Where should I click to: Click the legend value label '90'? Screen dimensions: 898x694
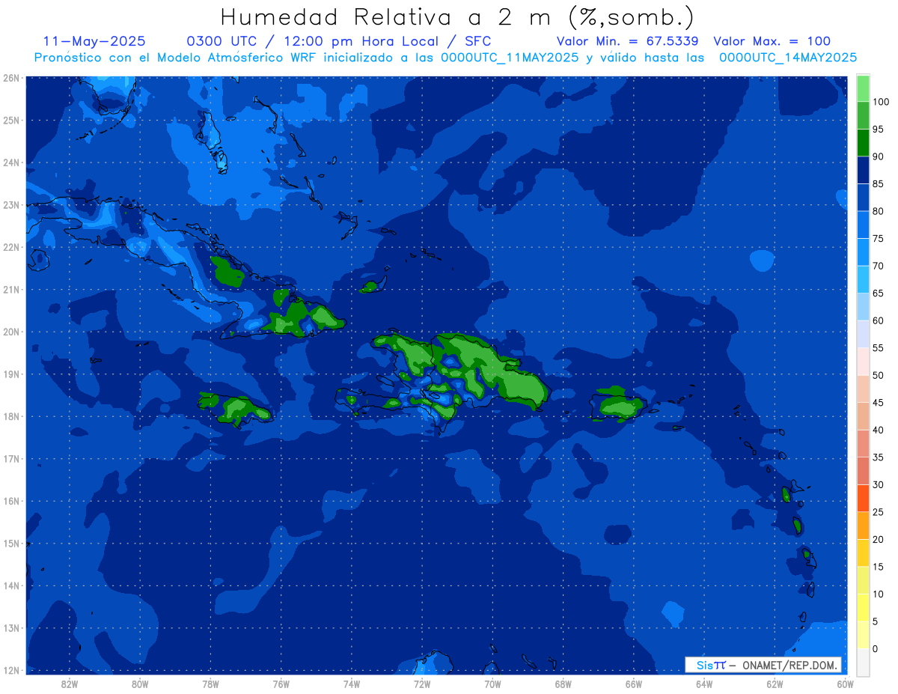pyautogui.click(x=878, y=156)
